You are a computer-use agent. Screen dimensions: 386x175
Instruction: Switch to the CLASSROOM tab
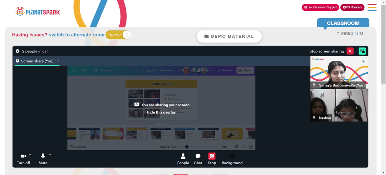(343, 23)
